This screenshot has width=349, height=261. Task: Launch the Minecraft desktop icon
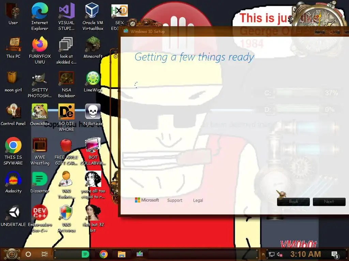click(93, 48)
